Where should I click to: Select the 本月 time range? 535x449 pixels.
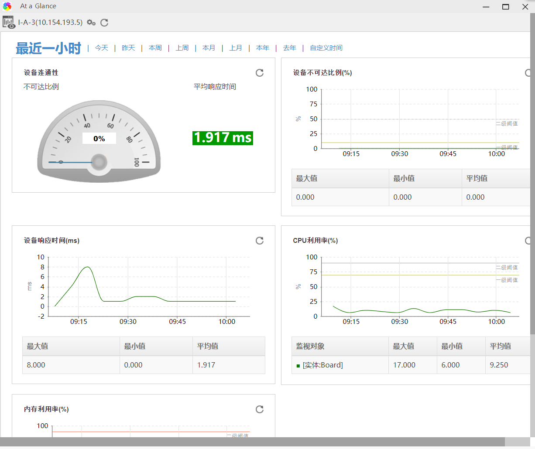209,48
